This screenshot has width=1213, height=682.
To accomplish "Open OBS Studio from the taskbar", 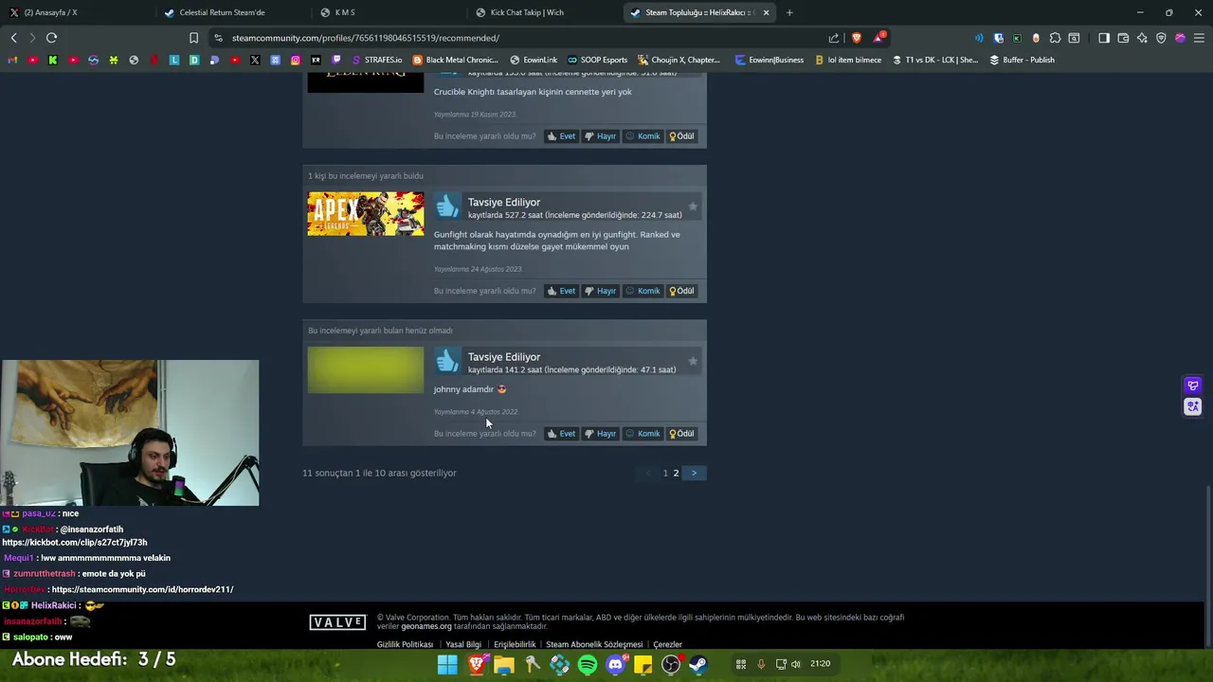I will coord(671,664).
